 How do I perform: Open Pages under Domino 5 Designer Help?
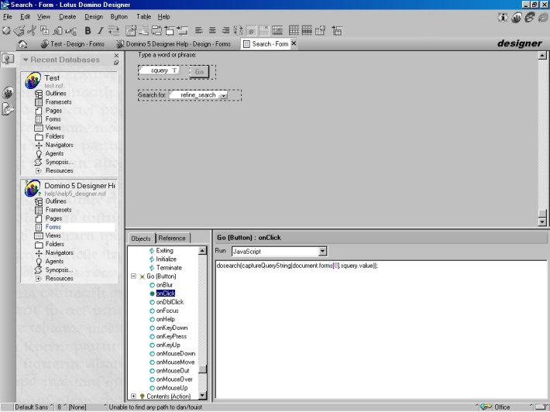coord(53,218)
